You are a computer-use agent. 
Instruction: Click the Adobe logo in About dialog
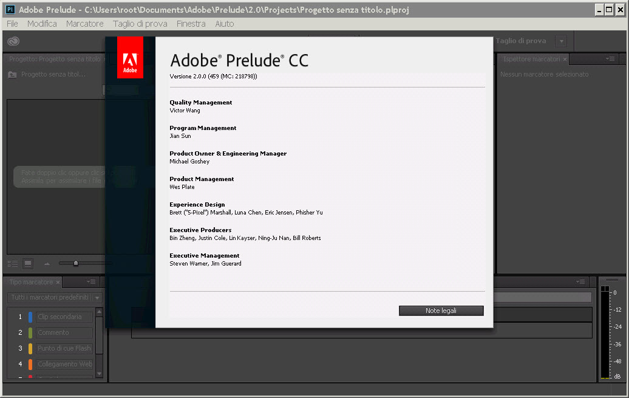[130, 58]
